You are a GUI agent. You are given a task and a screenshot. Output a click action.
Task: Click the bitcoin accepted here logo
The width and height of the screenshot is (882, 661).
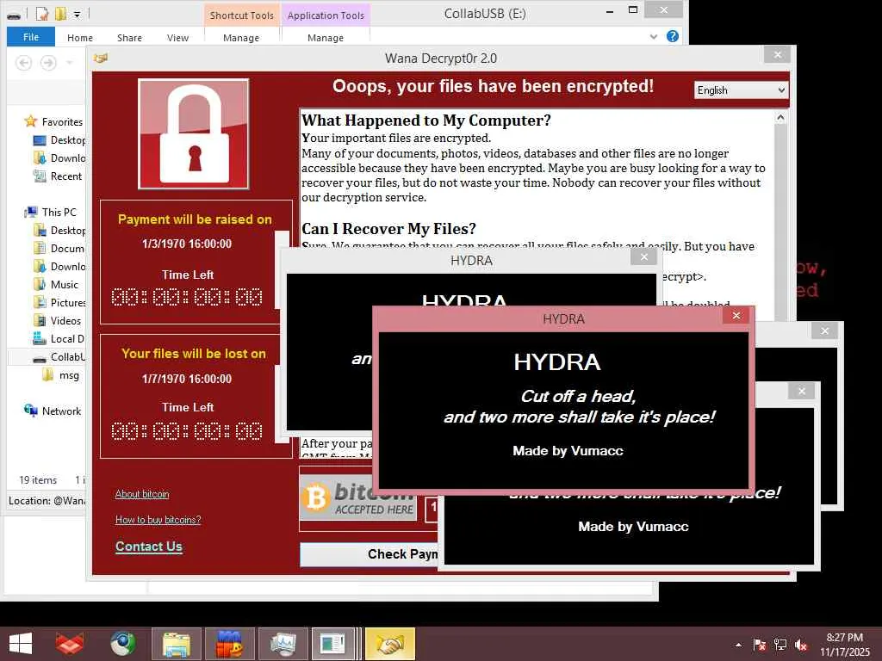point(357,498)
